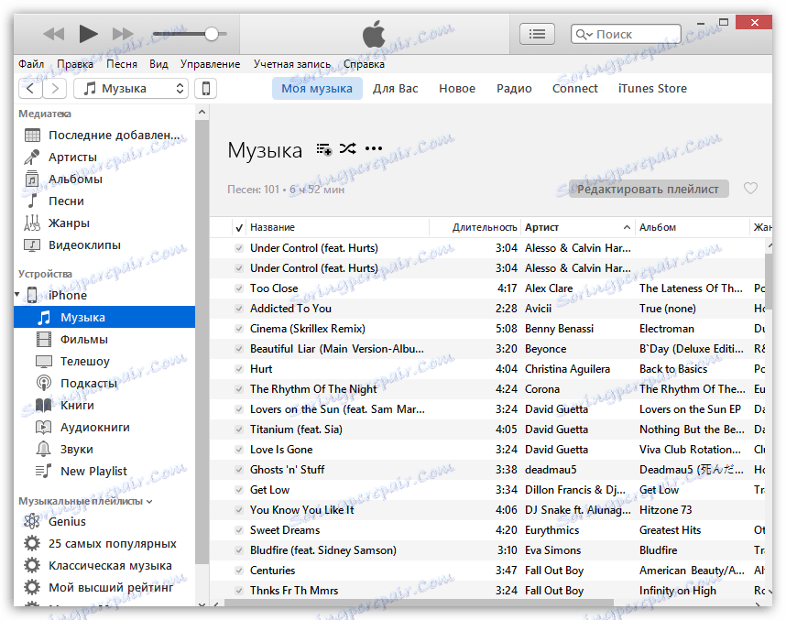Start playback with the play button
The image size is (786, 620).
coord(88,34)
